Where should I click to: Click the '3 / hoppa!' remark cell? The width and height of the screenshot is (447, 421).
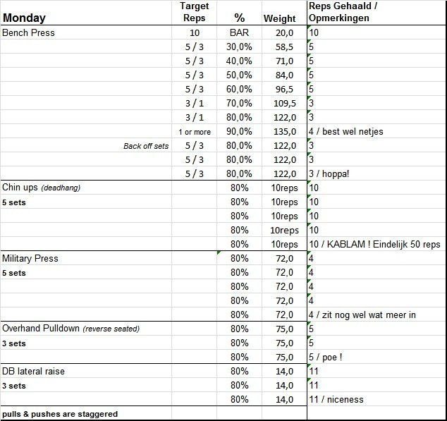click(330, 173)
